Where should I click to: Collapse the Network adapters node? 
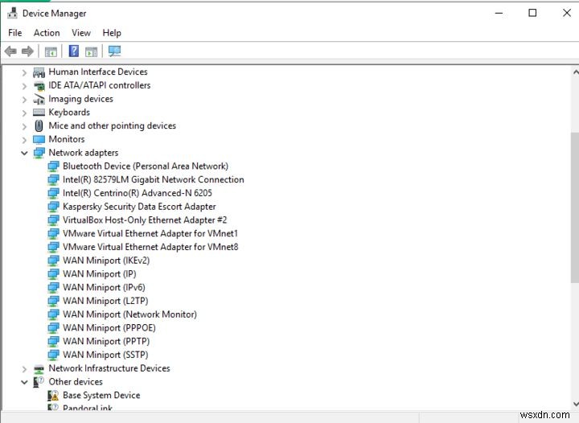click(x=24, y=153)
